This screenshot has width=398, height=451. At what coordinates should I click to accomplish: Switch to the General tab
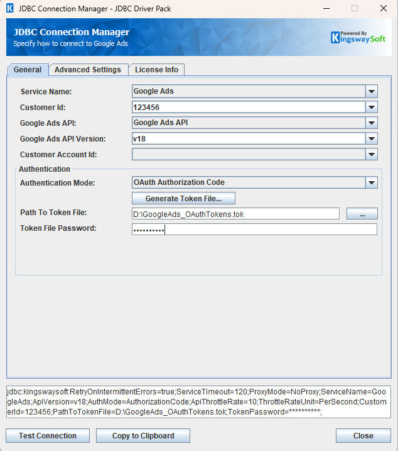(28, 70)
